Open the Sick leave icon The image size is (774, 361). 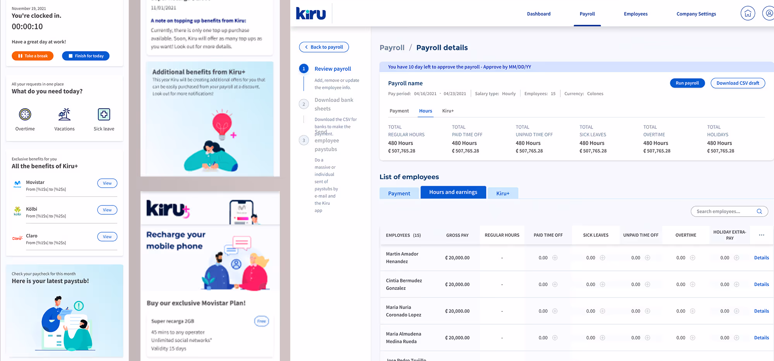(x=104, y=115)
